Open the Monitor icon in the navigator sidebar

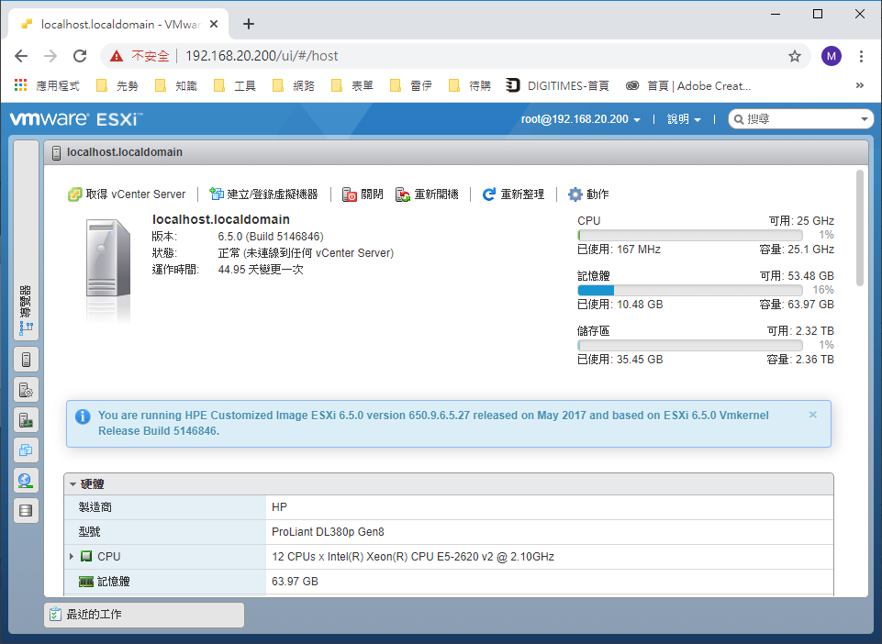[26, 420]
